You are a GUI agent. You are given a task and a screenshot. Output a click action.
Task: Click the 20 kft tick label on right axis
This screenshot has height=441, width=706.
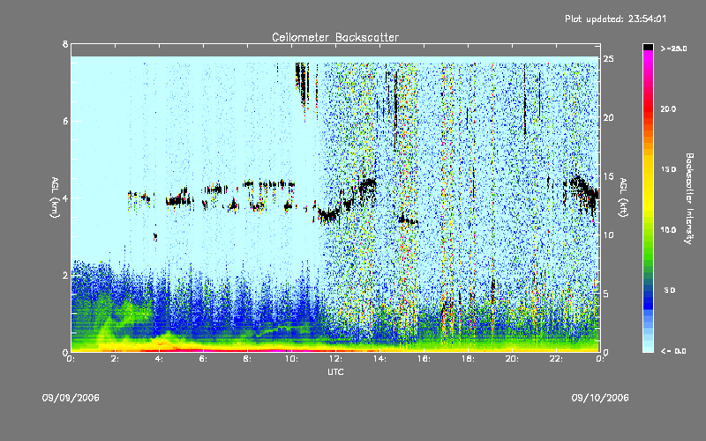pos(609,118)
